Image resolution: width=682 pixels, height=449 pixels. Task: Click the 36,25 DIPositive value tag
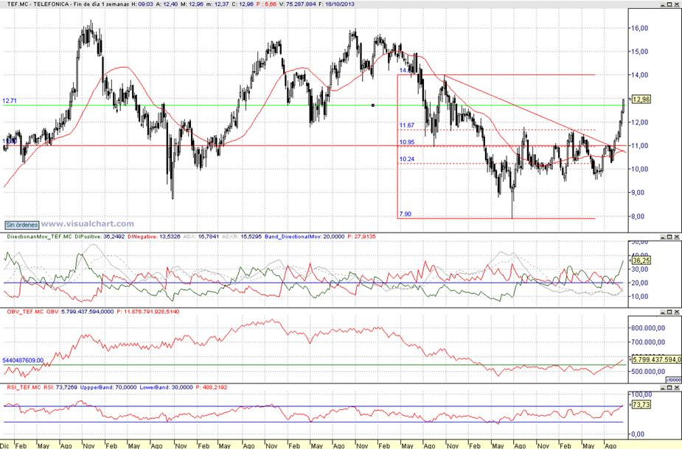641,261
